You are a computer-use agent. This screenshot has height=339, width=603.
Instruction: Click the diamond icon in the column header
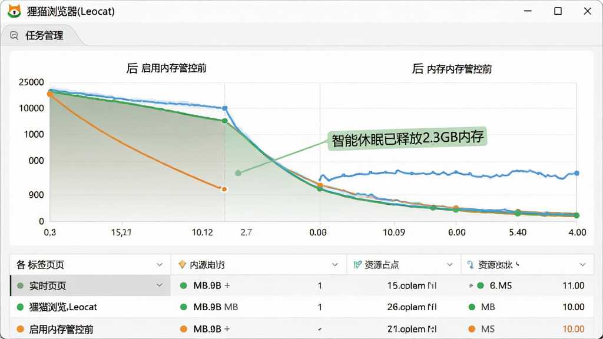183,264
